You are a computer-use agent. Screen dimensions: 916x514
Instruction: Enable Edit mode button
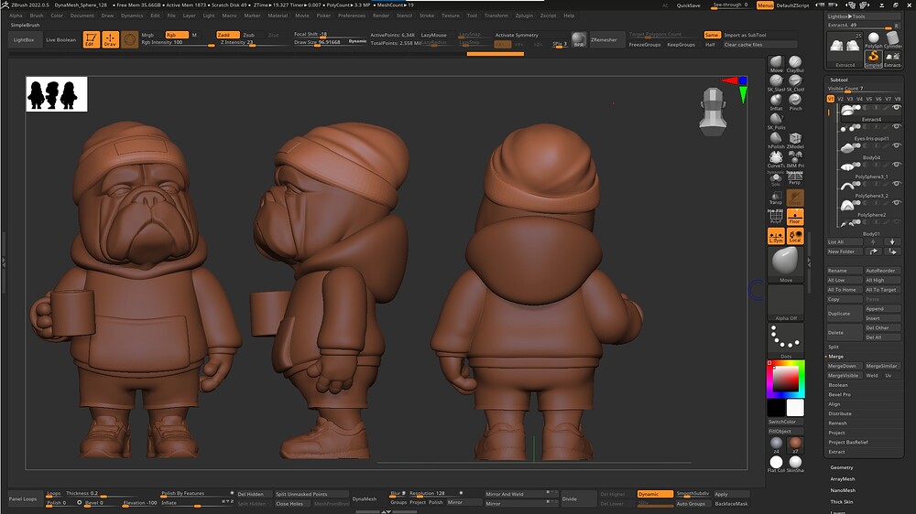91,39
